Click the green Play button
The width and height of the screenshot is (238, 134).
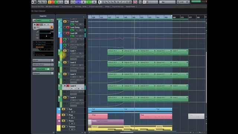89,2
